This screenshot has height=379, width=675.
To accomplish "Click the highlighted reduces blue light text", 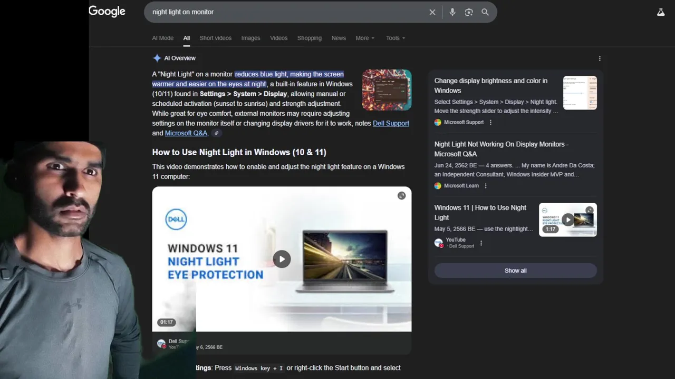I will [289, 74].
